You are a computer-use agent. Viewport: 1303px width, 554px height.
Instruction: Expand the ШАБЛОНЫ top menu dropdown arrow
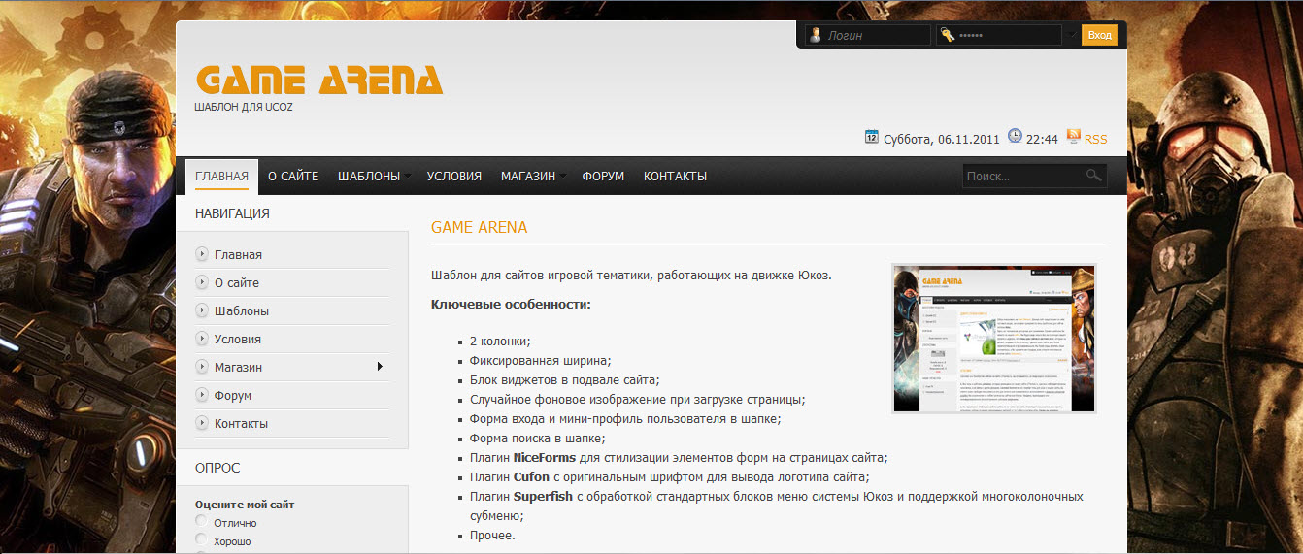tap(408, 177)
